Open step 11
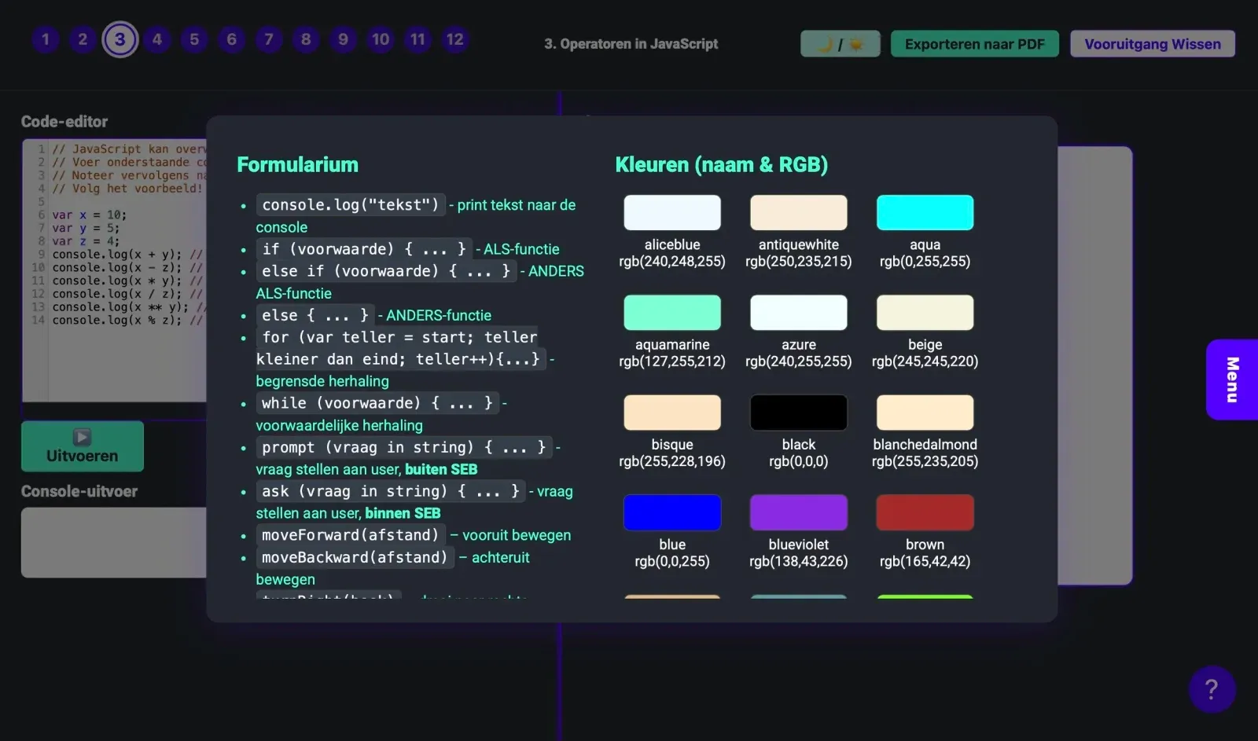 [417, 39]
